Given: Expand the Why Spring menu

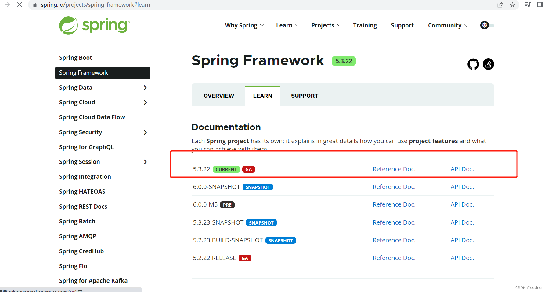Looking at the screenshot, I should pos(244,25).
